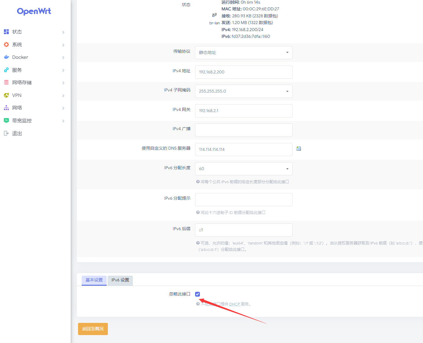Click the help icon beside DHCP hint
Image resolution: width=423 pixels, height=343 pixels.
tap(198, 304)
